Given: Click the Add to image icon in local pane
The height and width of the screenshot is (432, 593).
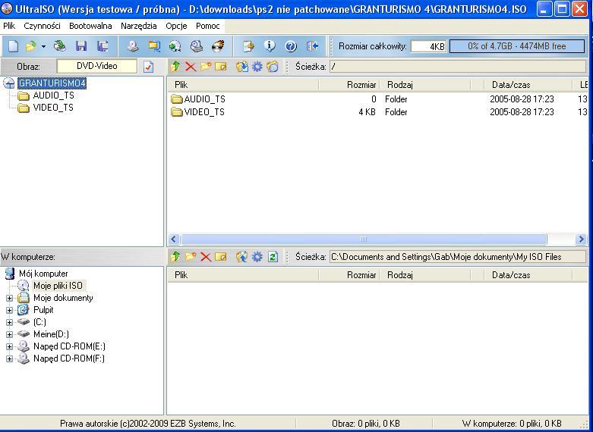Looking at the screenshot, I should click(242, 257).
